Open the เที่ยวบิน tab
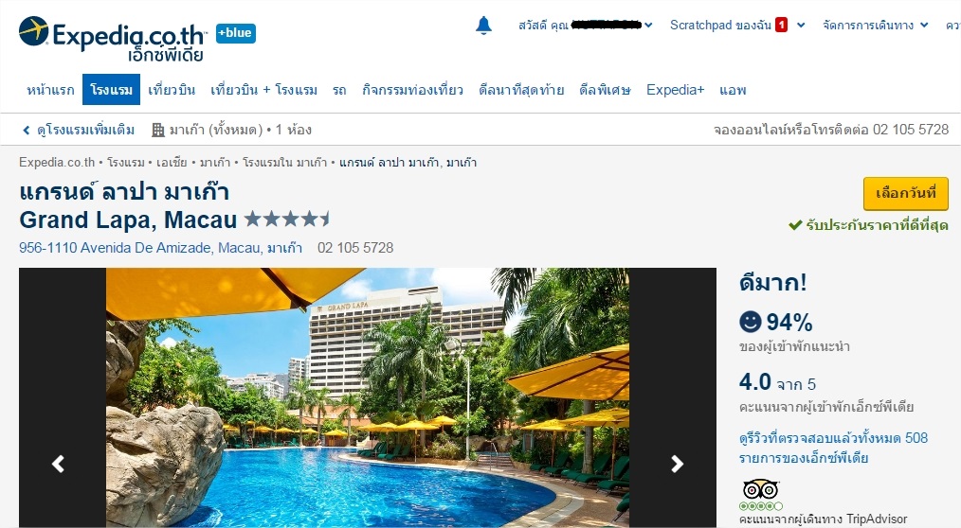Screen dimensions: 961x528 click(172, 90)
